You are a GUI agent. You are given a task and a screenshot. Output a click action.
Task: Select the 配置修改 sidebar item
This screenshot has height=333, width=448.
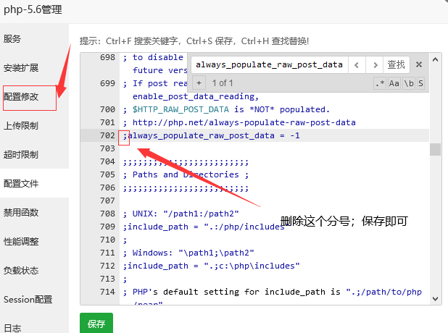(x=21, y=97)
